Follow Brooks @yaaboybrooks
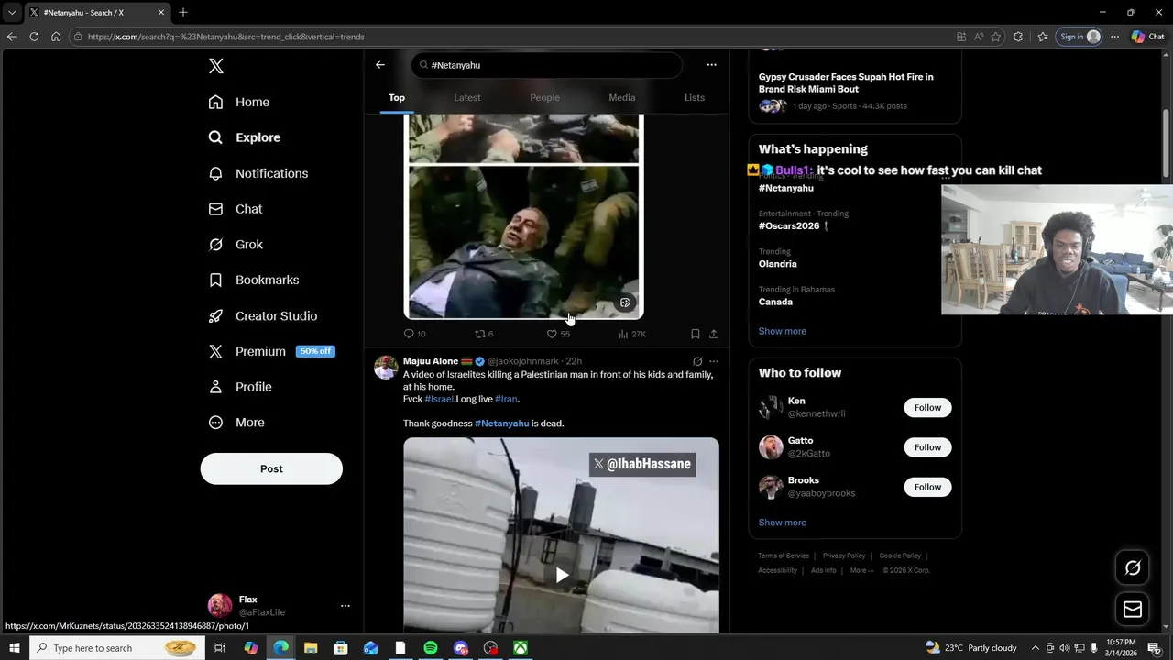The width and height of the screenshot is (1173, 660). coord(927,487)
